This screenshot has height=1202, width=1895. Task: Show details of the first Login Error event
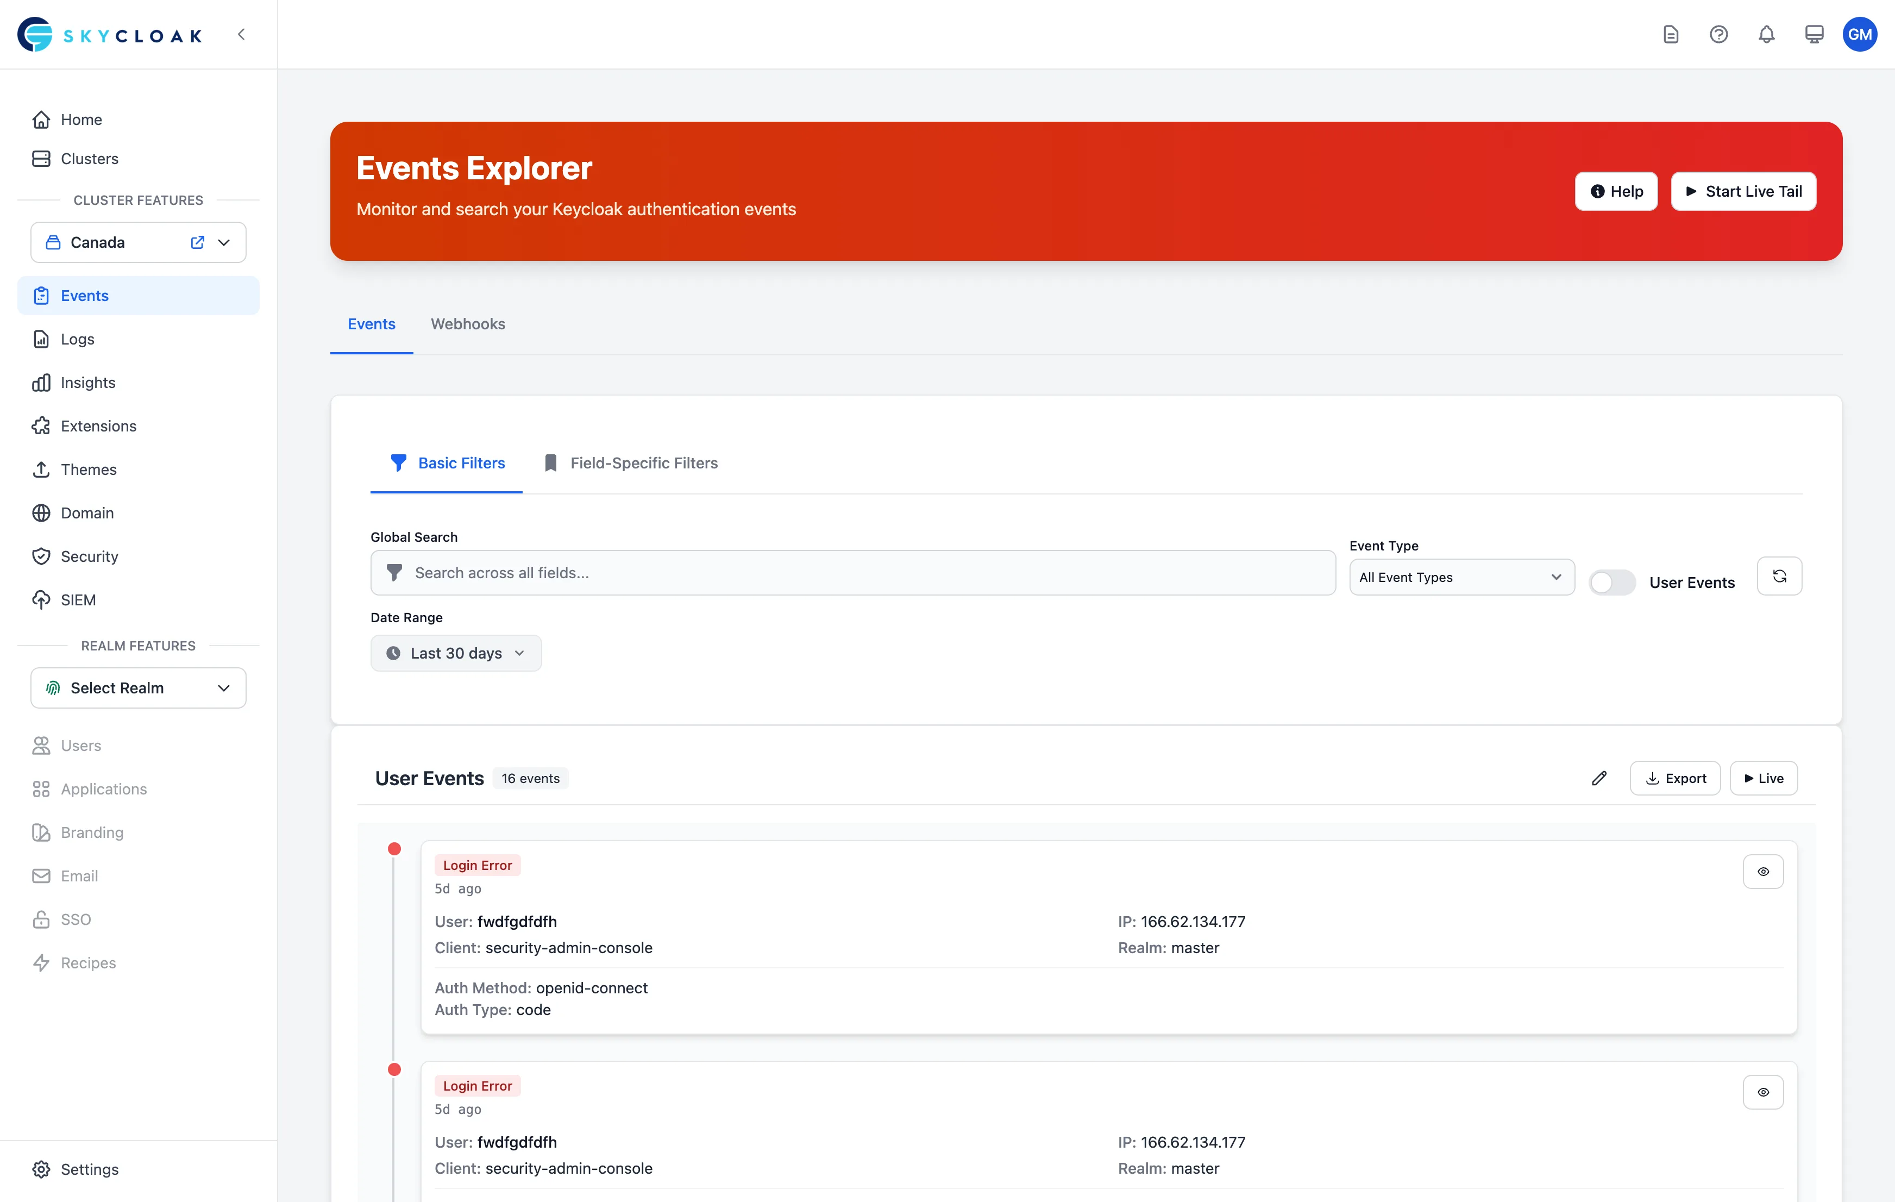1763,872
